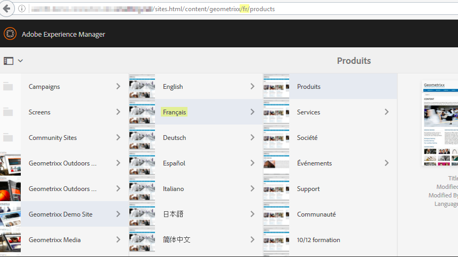Open the Deutsch language branch

[x=174, y=138]
